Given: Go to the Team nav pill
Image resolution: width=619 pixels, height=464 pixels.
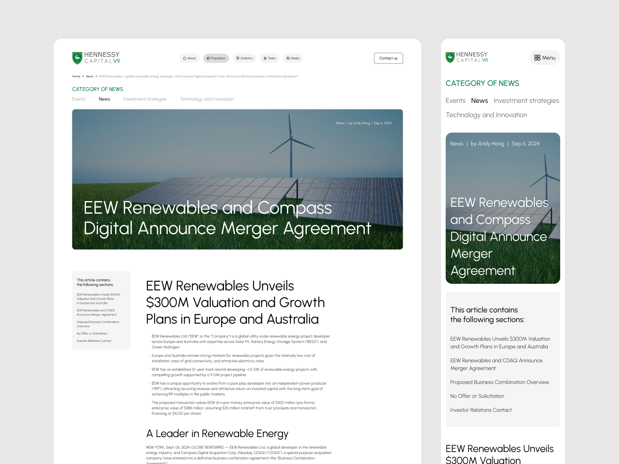Looking at the screenshot, I should click(270, 58).
